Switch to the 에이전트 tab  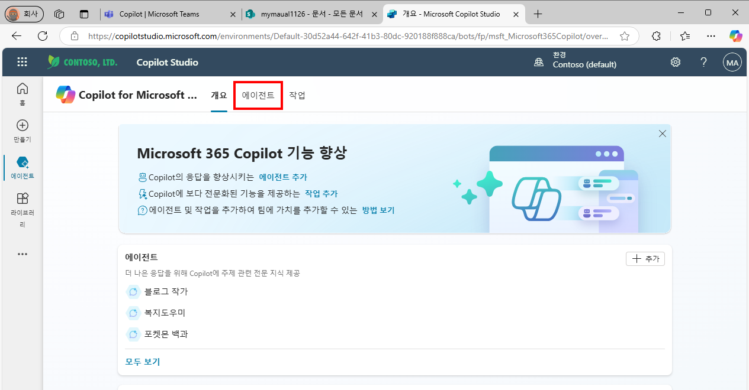tap(258, 95)
